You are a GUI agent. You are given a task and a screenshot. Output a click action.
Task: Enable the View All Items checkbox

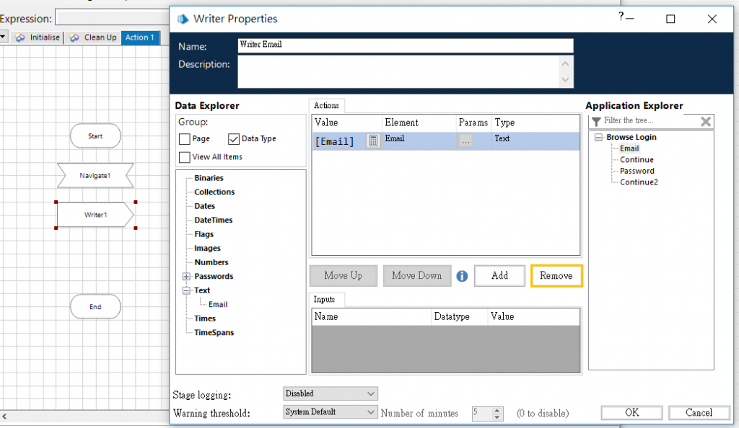pos(185,157)
